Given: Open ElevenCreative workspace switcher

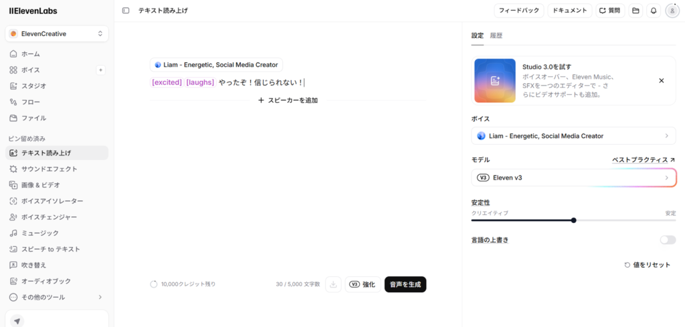Looking at the screenshot, I should click(57, 33).
